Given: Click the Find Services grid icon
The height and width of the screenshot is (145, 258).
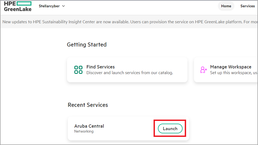Looking at the screenshot, I should tap(78, 70).
